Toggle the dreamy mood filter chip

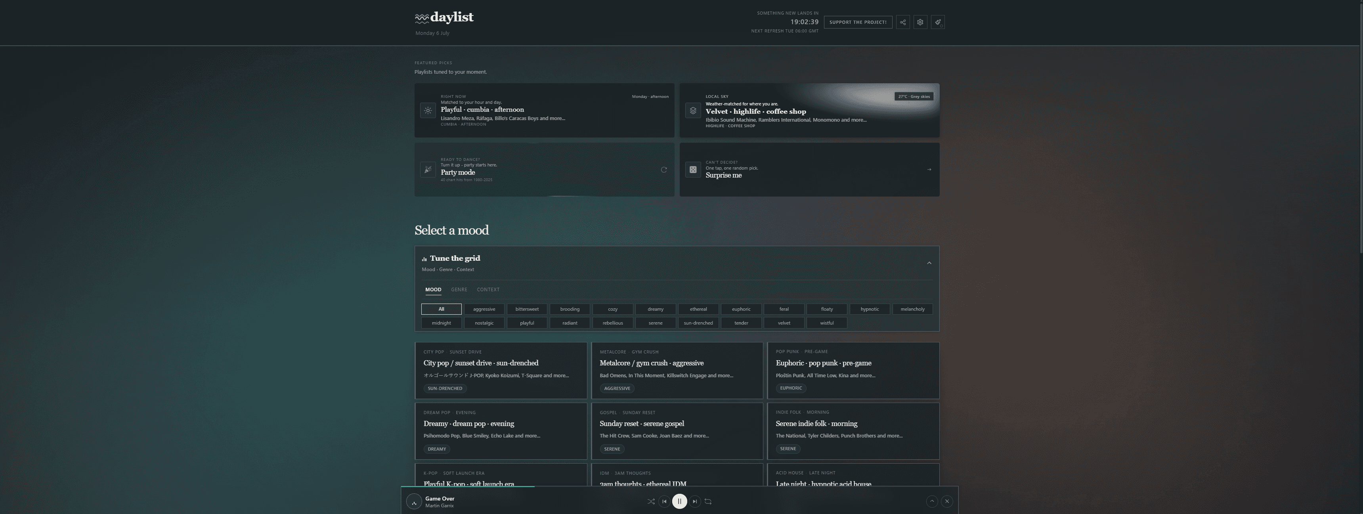point(656,310)
